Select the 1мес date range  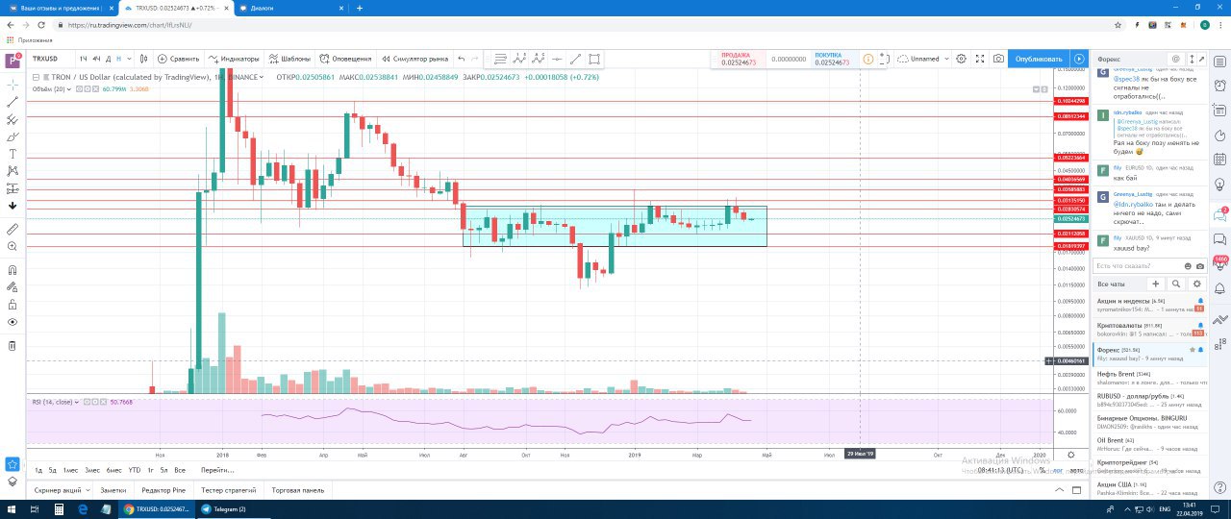click(x=70, y=470)
